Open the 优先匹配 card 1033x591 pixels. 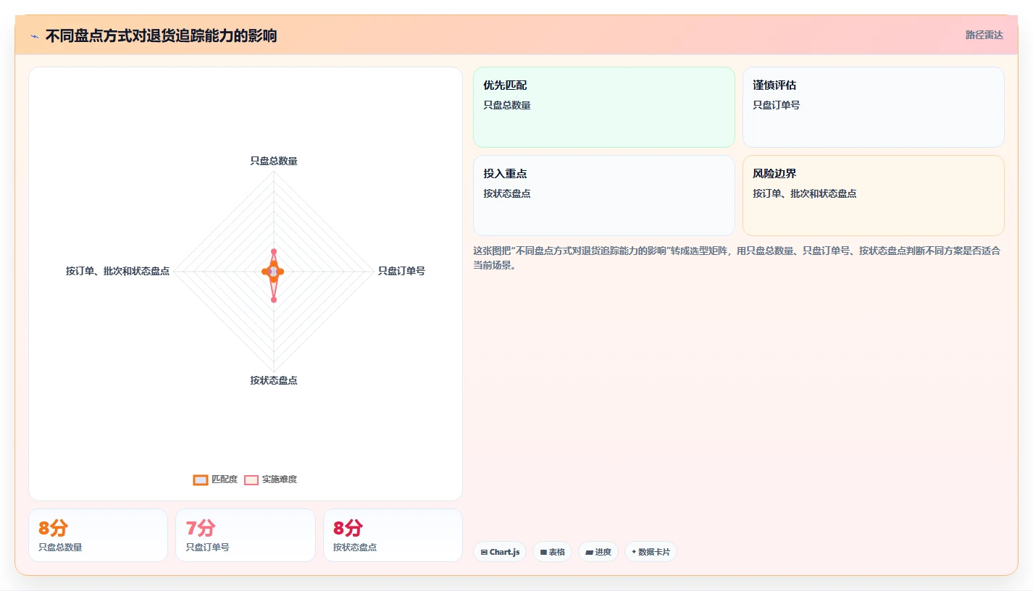[604, 107]
